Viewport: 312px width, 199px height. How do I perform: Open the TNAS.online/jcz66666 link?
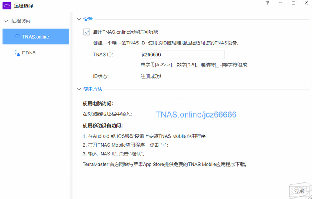tap(196, 114)
